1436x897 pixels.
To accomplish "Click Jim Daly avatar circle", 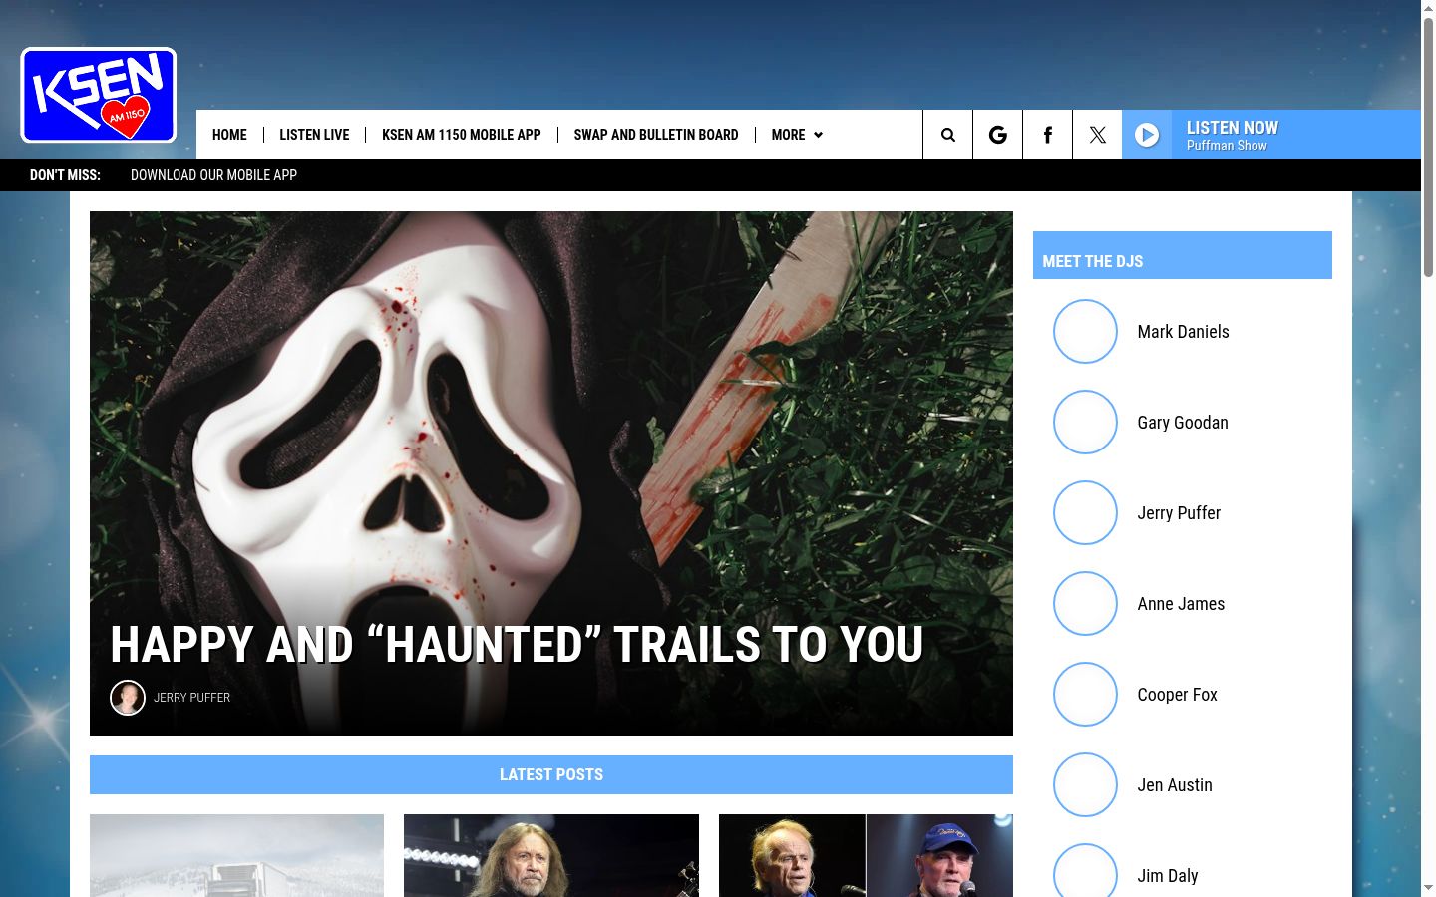I will [x=1085, y=871].
